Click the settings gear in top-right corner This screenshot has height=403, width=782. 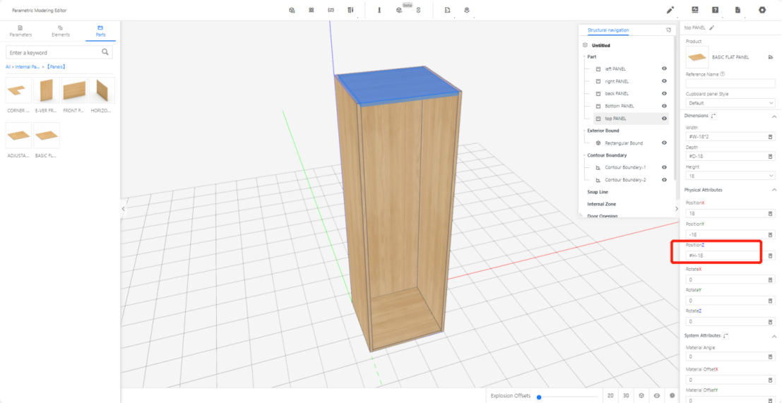[x=762, y=10]
